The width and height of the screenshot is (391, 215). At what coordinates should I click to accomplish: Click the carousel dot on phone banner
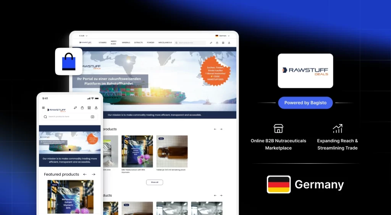pos(69,150)
